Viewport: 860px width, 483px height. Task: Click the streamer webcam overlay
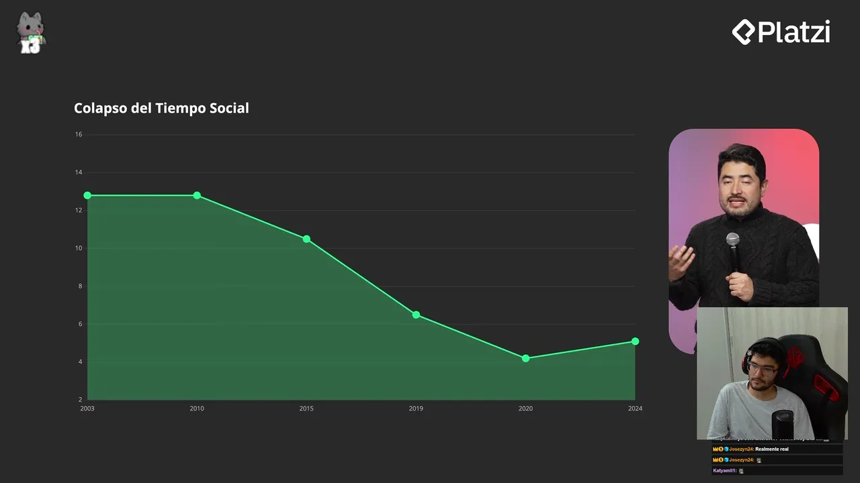click(772, 373)
